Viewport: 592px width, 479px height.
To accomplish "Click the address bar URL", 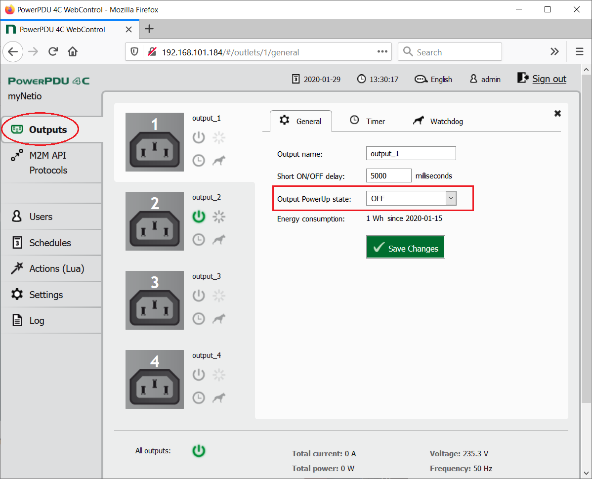I will [230, 52].
